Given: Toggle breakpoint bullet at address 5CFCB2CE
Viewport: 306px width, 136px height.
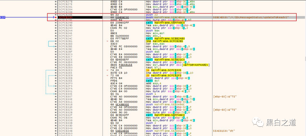Looking at the screenshot, I should [x=56, y=60].
